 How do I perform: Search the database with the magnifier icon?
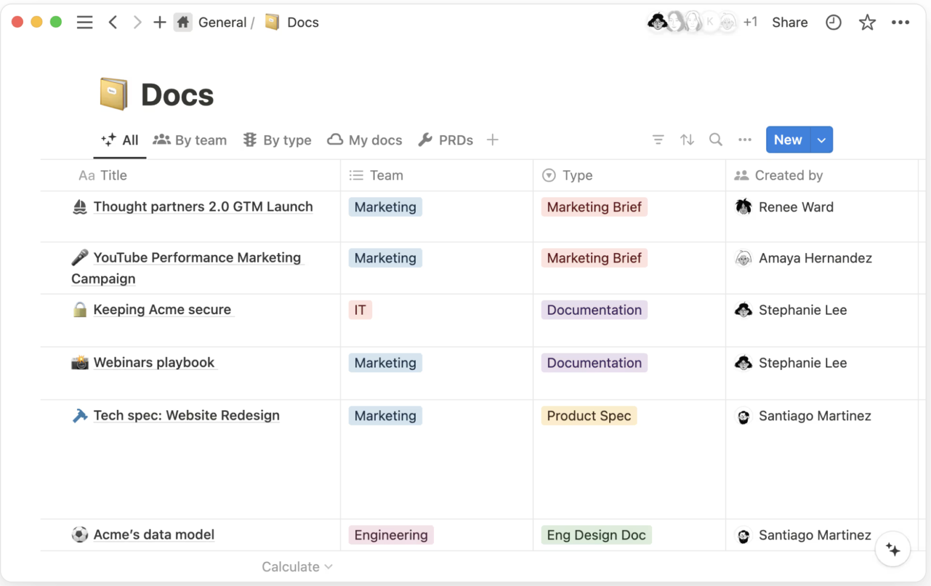click(x=715, y=139)
